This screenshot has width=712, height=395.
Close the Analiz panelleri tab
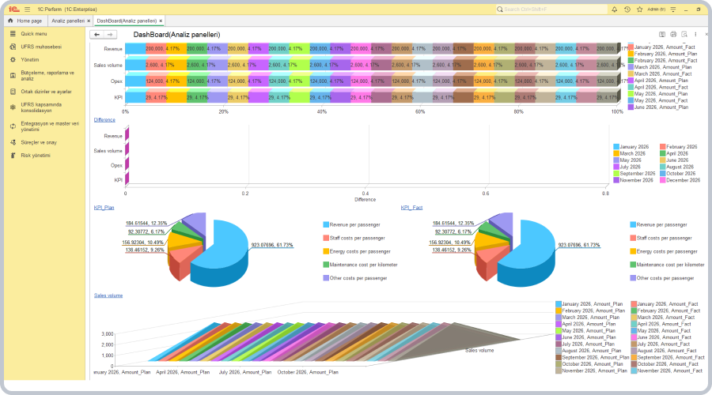(87, 21)
